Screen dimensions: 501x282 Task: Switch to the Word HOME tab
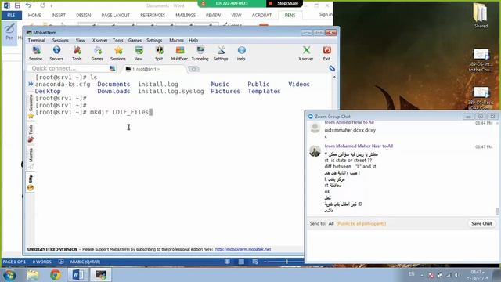[34, 15]
